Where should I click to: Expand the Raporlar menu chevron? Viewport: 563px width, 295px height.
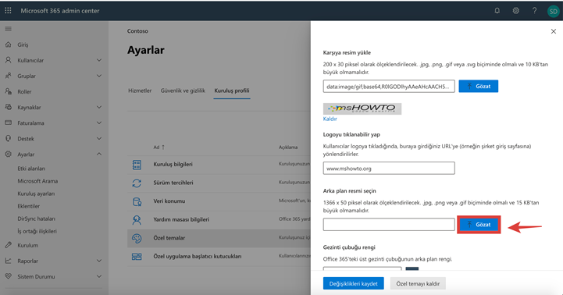[x=99, y=261]
